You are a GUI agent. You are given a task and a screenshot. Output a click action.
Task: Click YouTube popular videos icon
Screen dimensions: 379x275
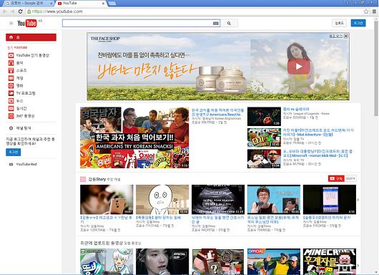(11, 55)
